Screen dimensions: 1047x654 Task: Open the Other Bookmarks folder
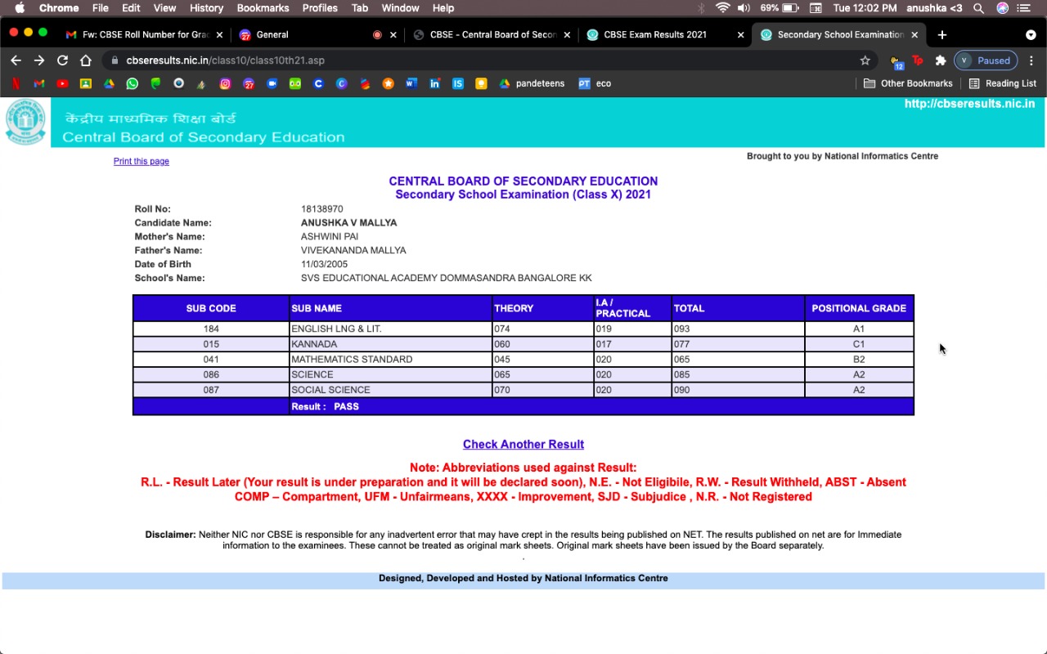pyautogui.click(x=908, y=83)
